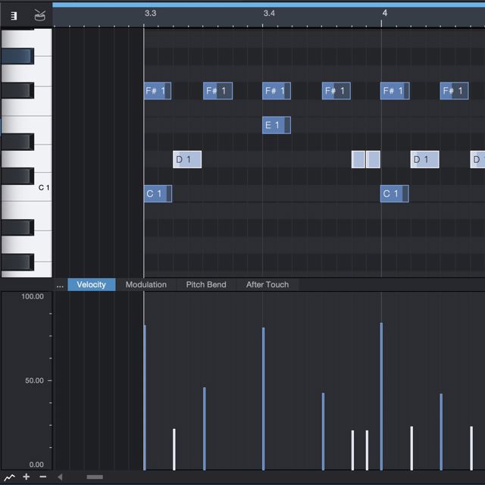Select the C 1 note at bar 4
Screen dimensions: 485x485
[394, 194]
